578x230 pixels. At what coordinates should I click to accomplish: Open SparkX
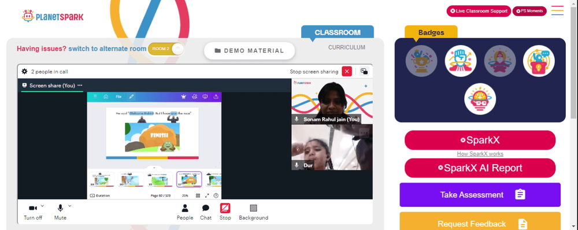(480, 140)
